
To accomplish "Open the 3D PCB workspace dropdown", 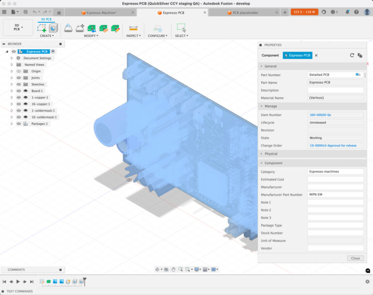I will pos(18,27).
